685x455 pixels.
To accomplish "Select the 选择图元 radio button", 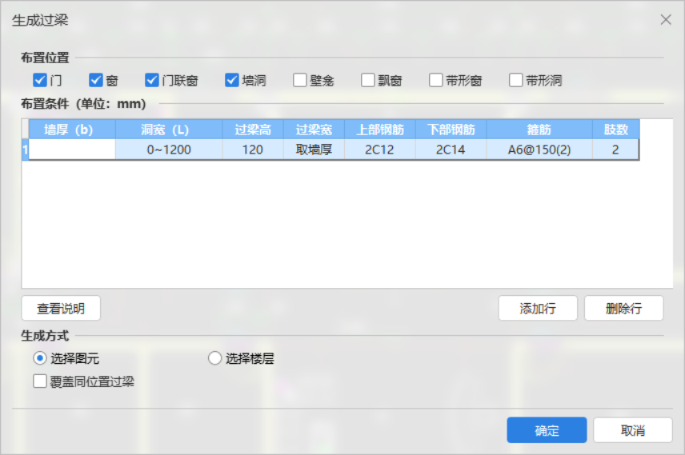I will pos(40,358).
